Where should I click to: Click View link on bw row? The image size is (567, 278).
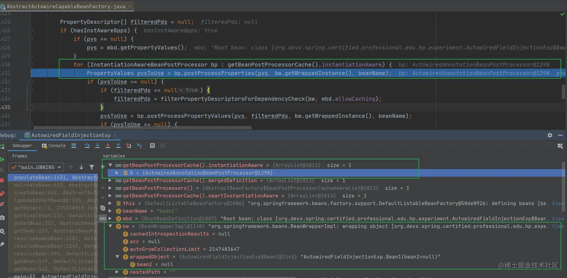[558, 226]
